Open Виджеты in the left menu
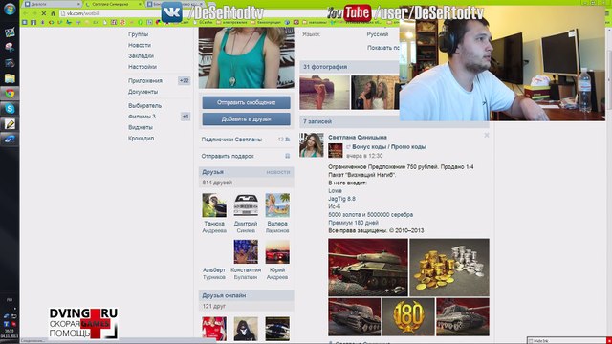 (141, 127)
